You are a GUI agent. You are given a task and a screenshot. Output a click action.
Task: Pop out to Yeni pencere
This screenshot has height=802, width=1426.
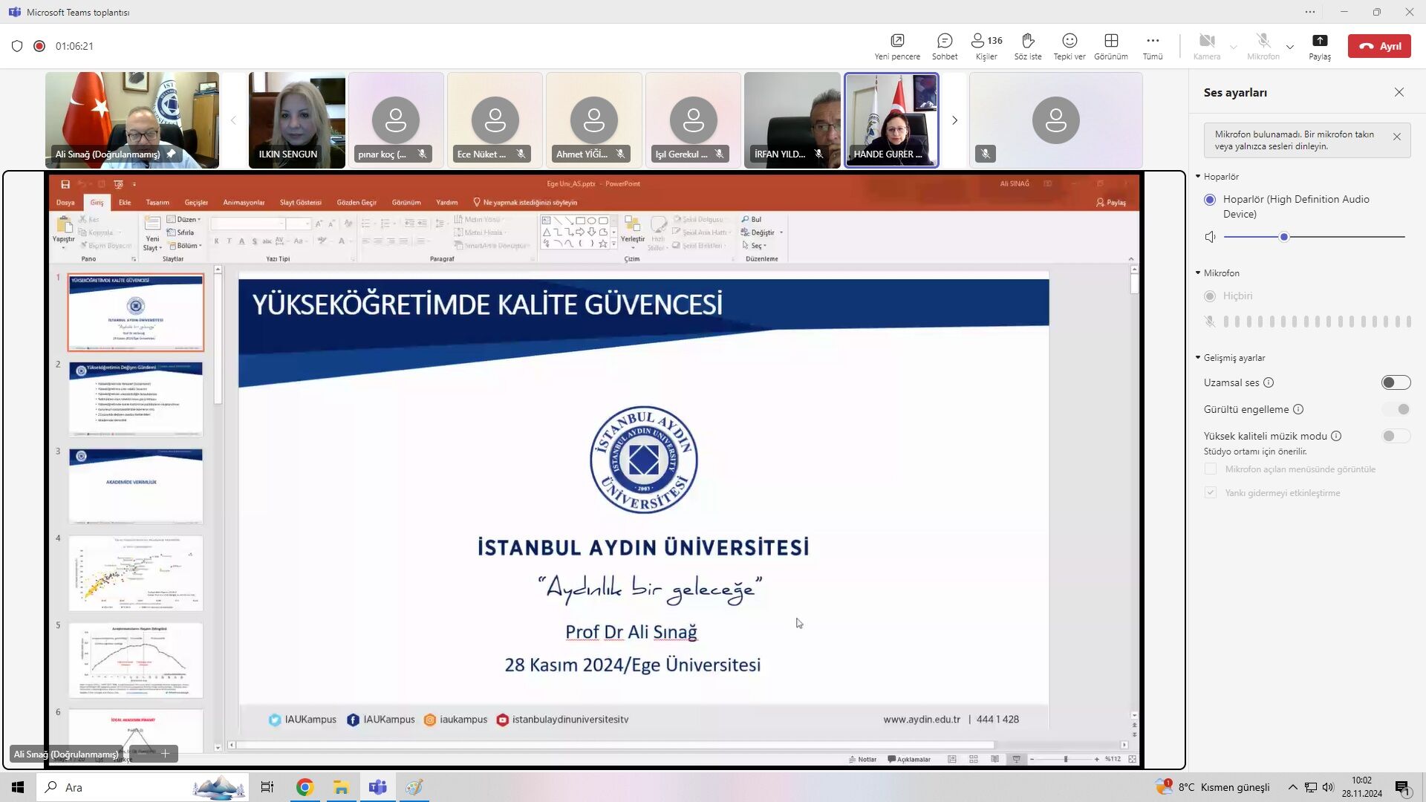pyautogui.click(x=897, y=46)
